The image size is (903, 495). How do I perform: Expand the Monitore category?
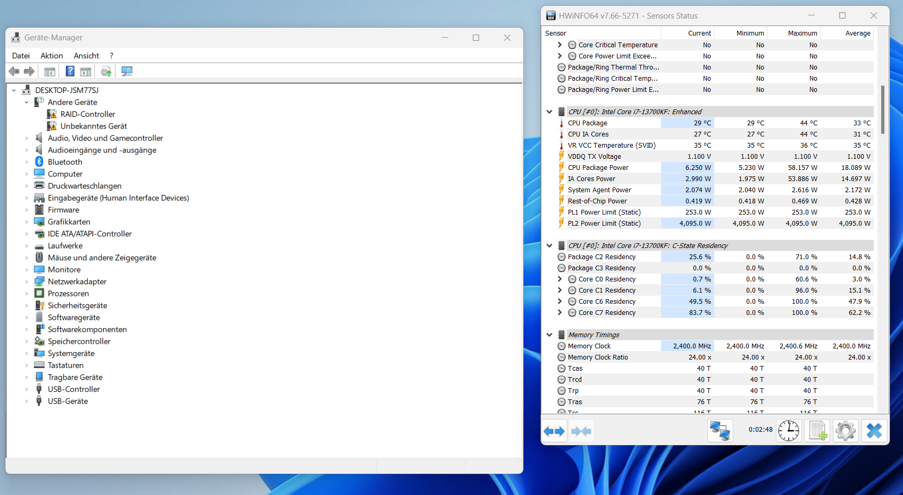click(x=27, y=270)
